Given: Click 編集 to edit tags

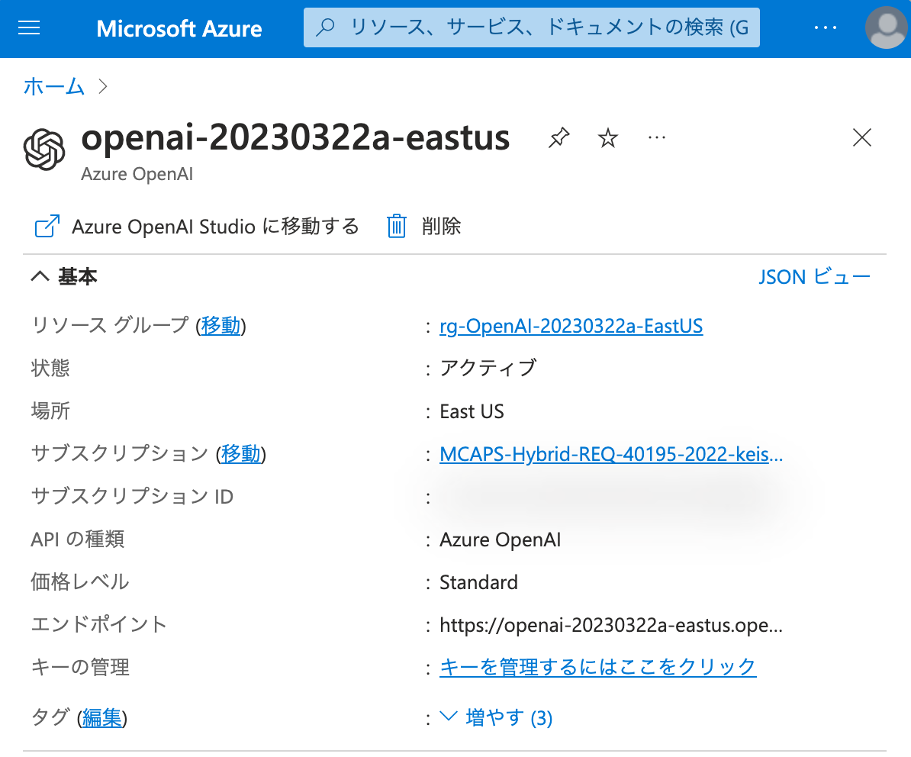Looking at the screenshot, I should 102,717.
